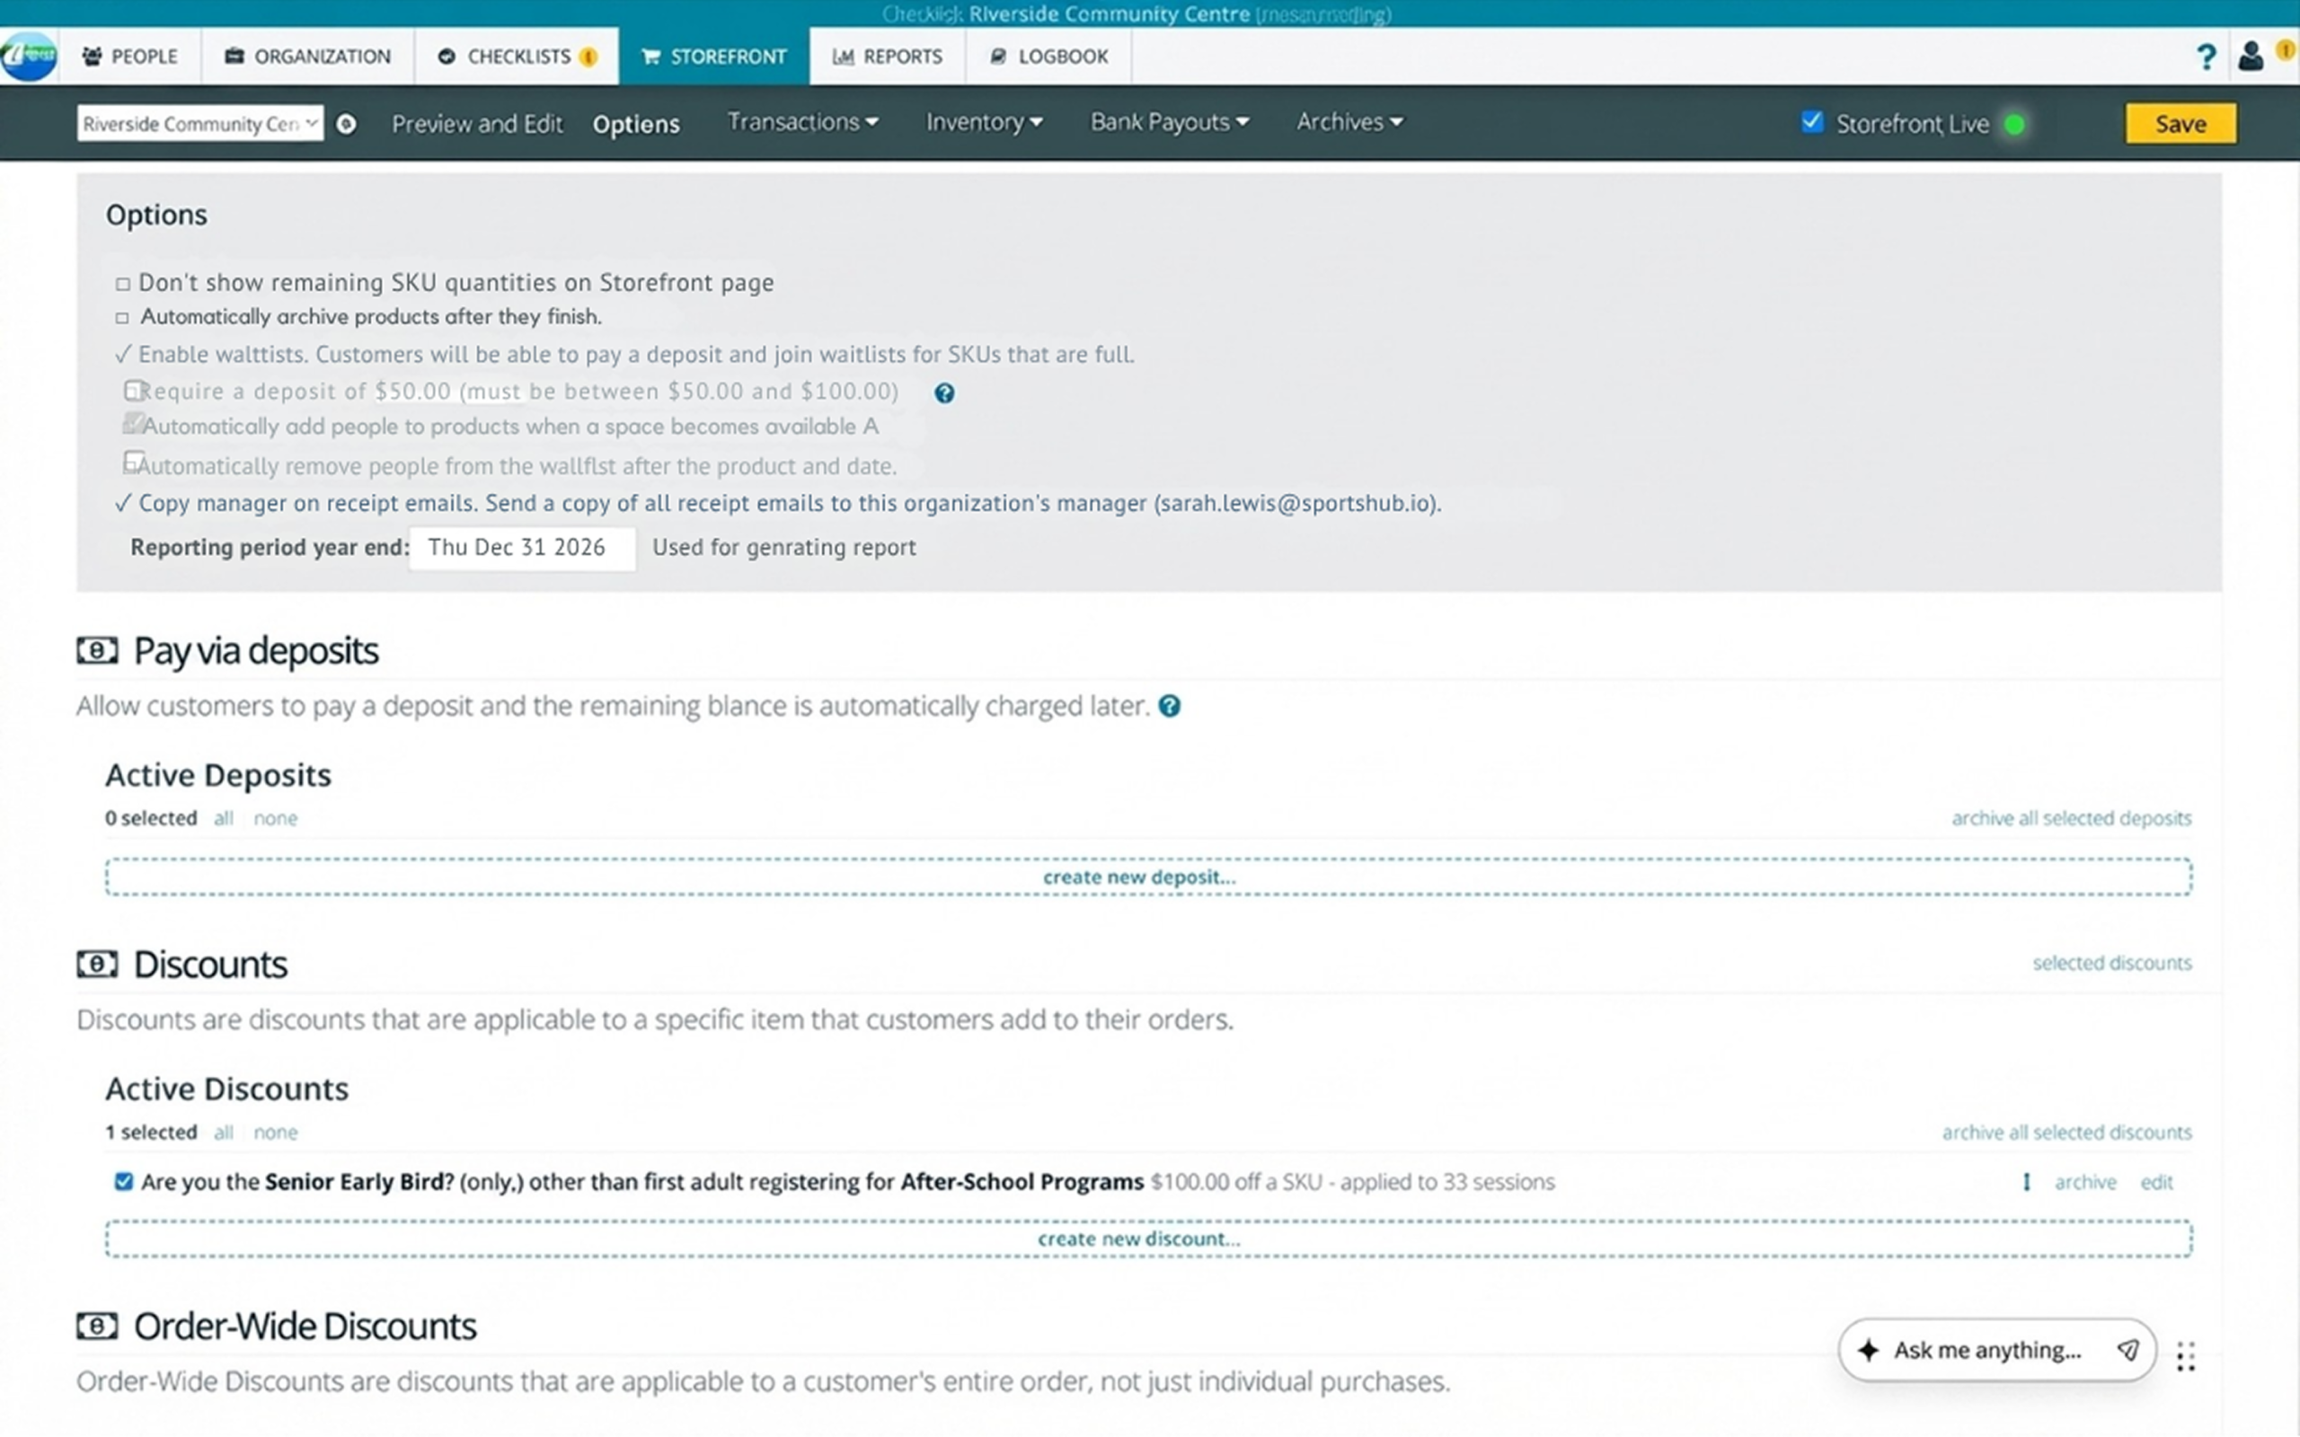The image size is (2300, 1437).
Task: Expand the Archives dropdown menu
Action: click(1349, 121)
